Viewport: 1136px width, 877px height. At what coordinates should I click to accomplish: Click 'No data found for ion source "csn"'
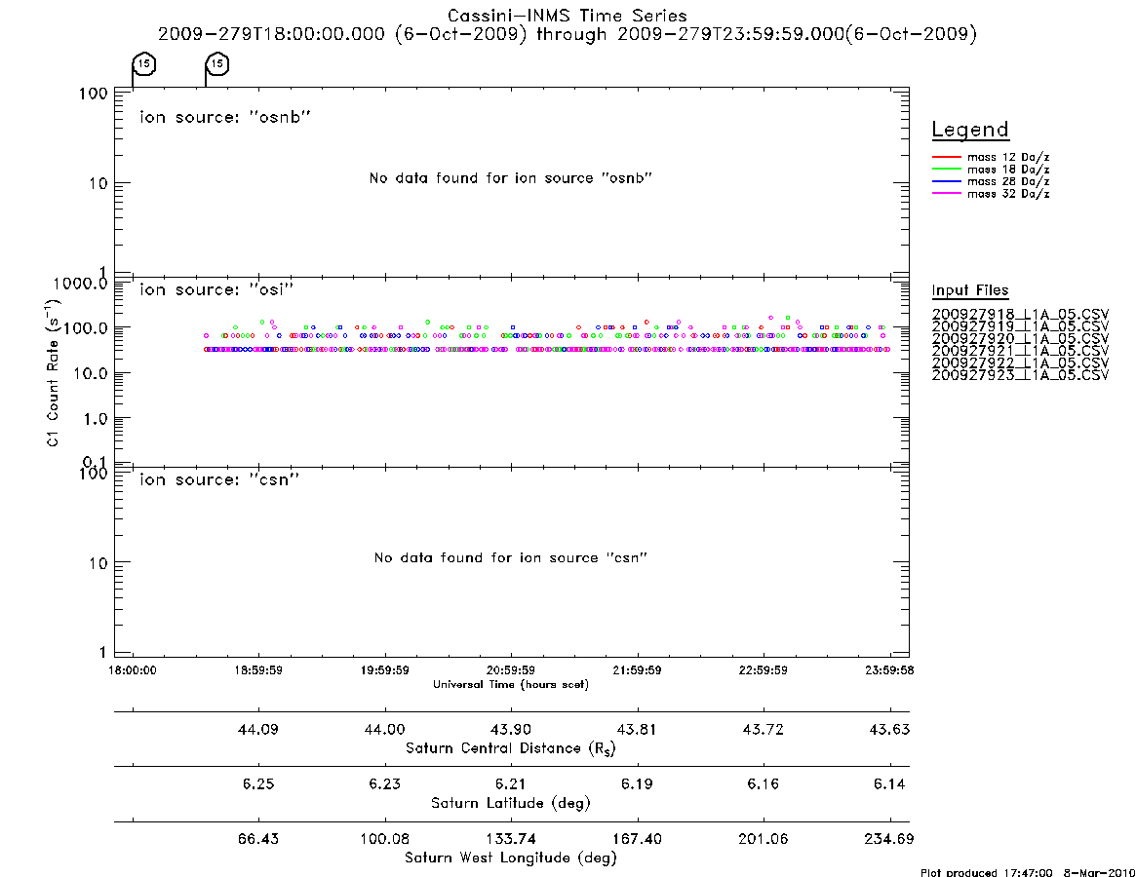coord(511,557)
